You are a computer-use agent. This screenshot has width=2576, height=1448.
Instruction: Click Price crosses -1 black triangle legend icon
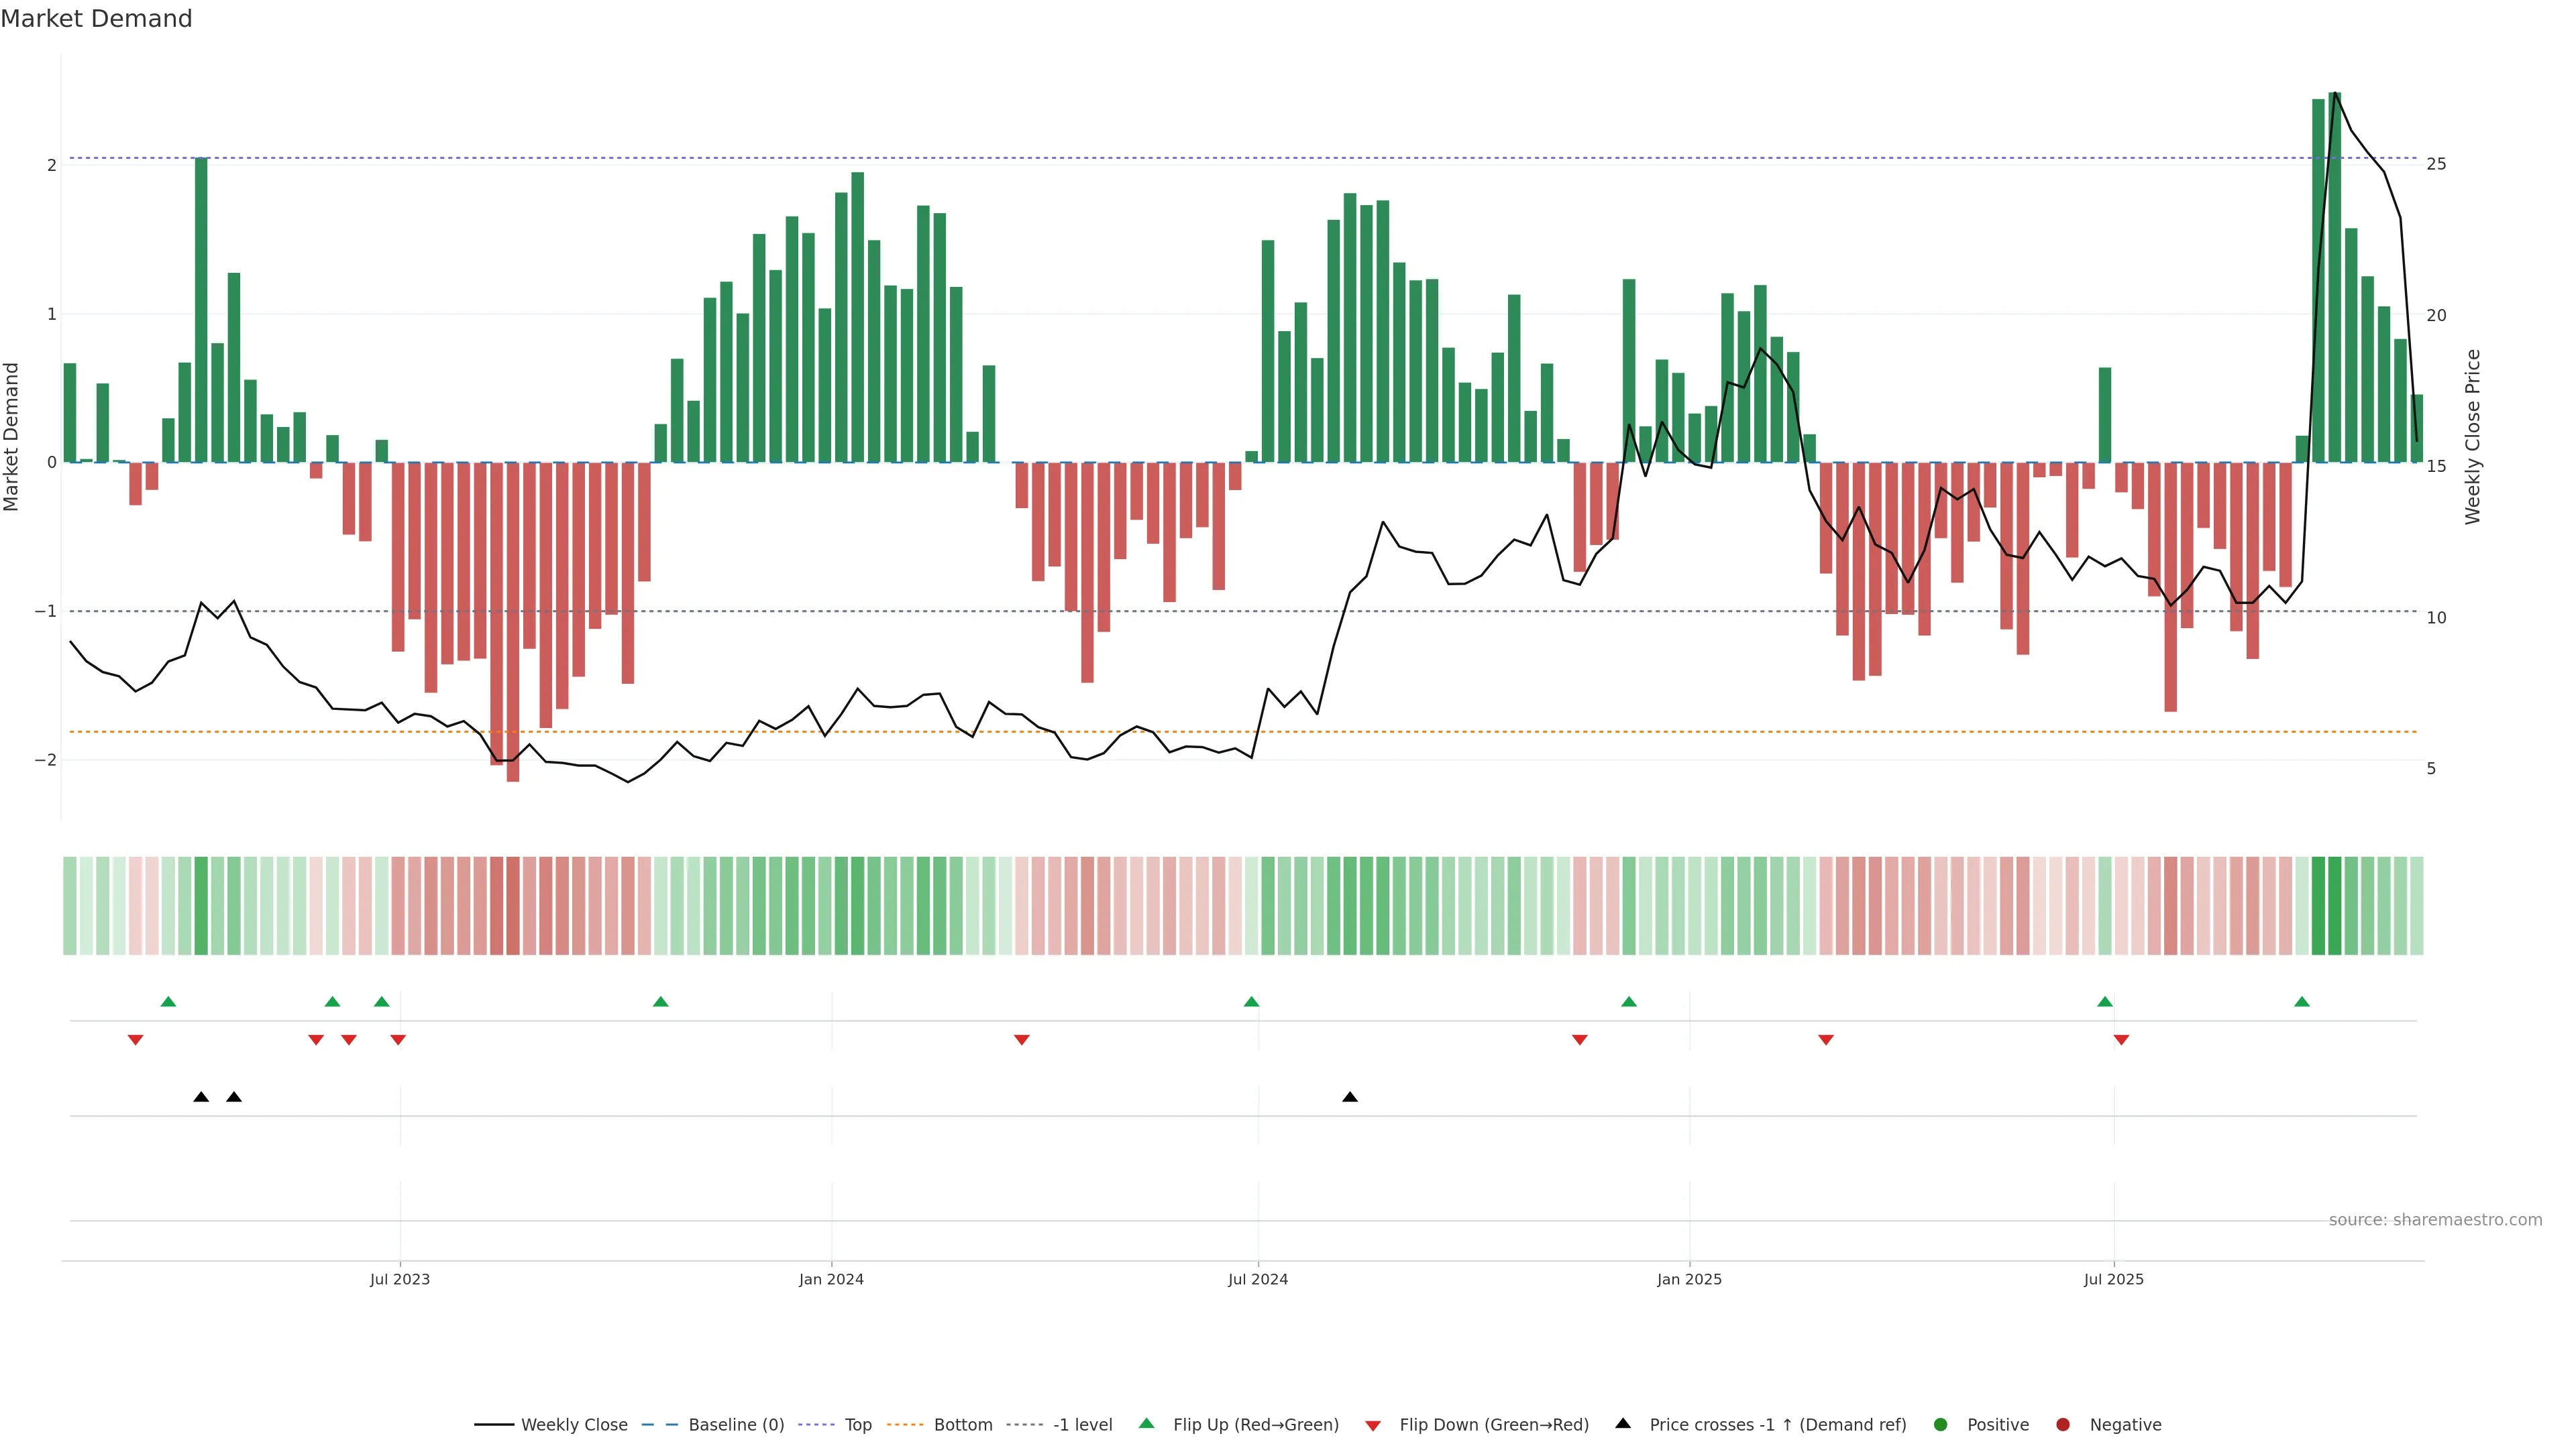tap(1623, 1424)
